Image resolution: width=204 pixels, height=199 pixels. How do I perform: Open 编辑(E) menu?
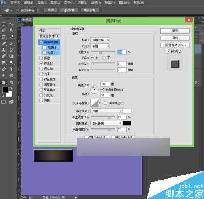(29, 2)
